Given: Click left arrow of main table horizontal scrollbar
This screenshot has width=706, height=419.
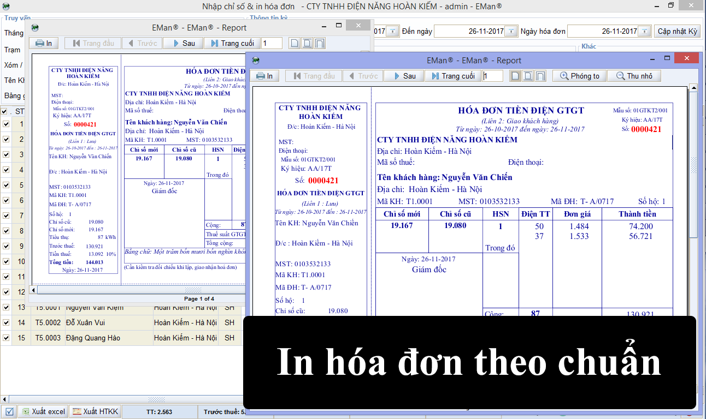Looking at the screenshot, I should tap(4, 399).
